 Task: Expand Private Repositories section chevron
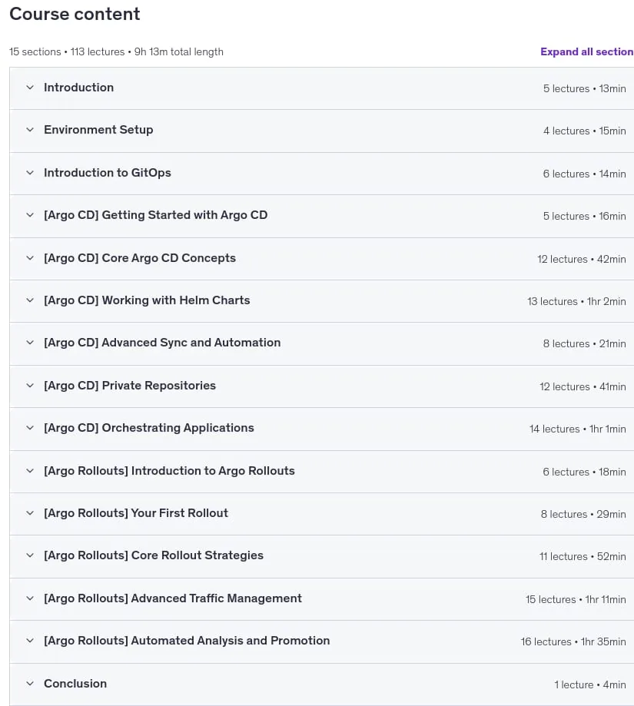coord(30,386)
